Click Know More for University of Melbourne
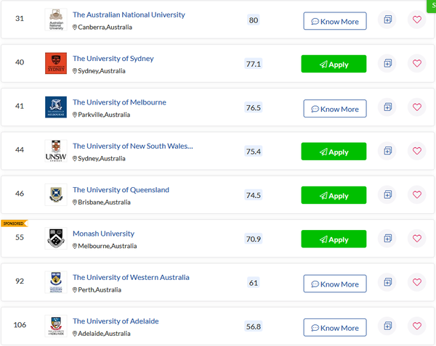The height and width of the screenshot is (346, 436). pos(335,109)
